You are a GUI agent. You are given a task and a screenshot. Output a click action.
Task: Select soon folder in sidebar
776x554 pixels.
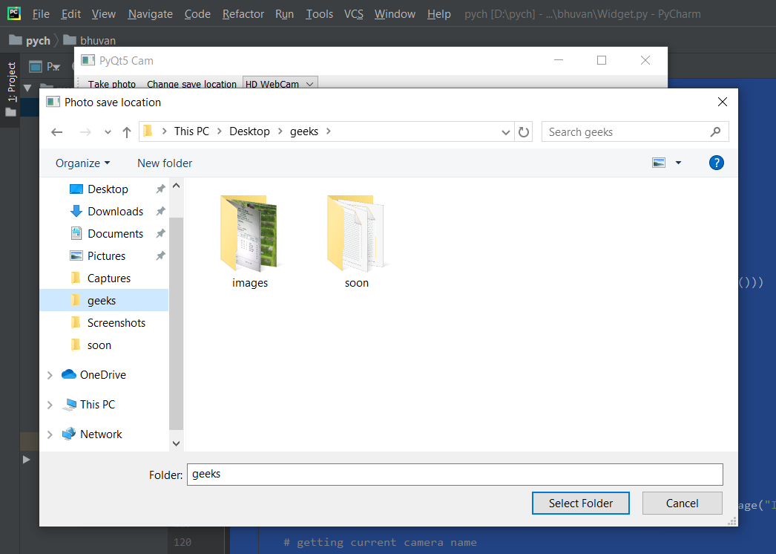click(99, 345)
